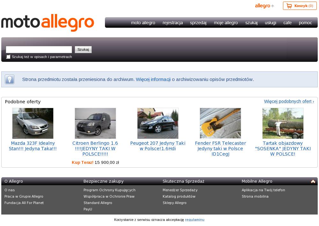This screenshot has height=226, width=319.
Task: Open 'Współpraca w Ochronie Praw' link
Action: 109,196
